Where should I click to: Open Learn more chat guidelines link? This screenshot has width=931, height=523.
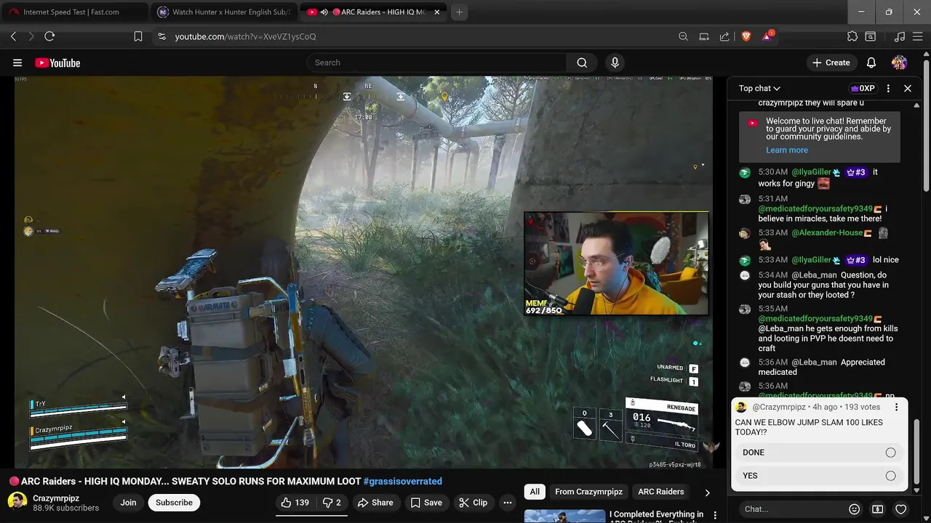786,150
